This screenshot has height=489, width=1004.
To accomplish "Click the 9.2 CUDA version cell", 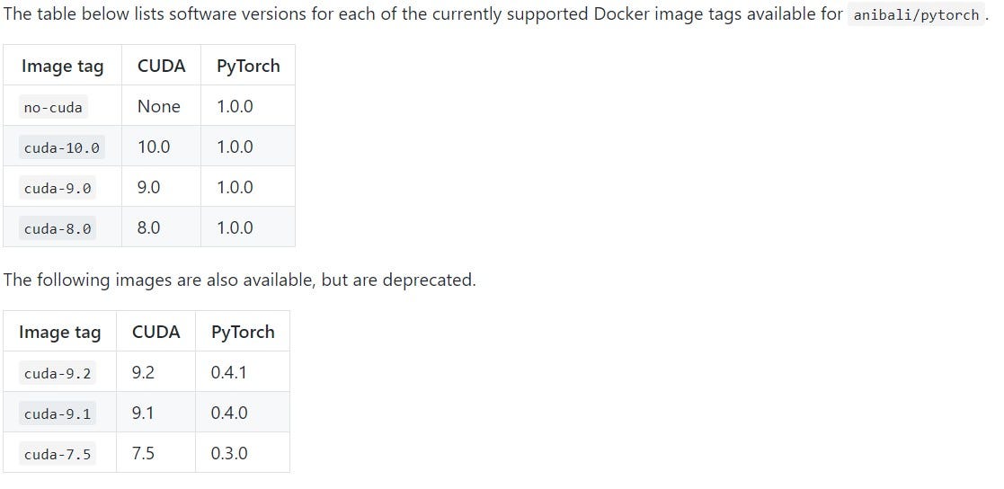I will coord(143,372).
